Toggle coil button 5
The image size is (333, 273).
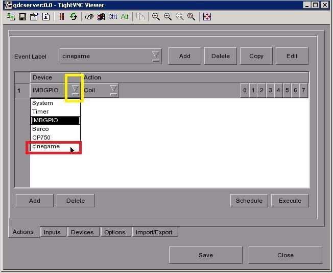coord(287,90)
